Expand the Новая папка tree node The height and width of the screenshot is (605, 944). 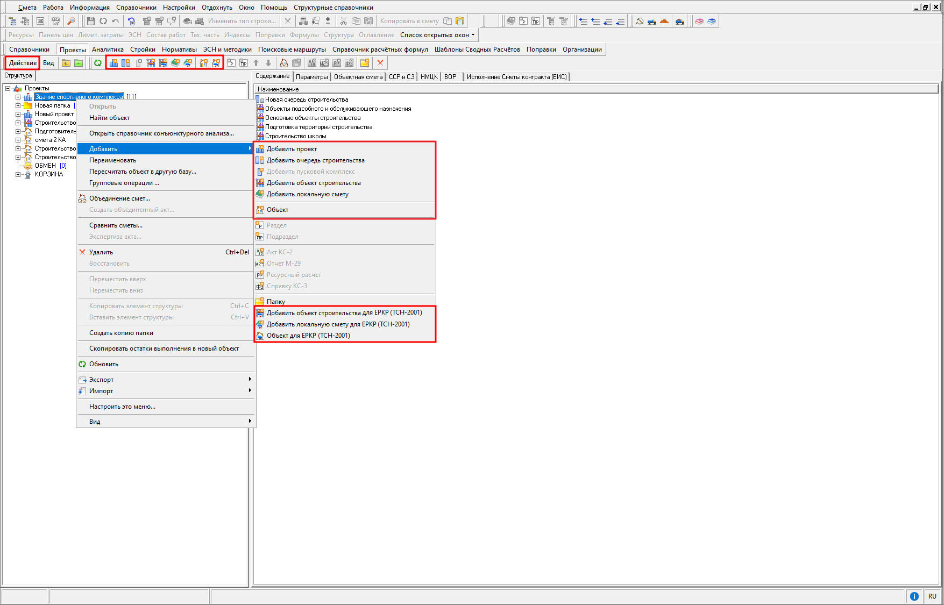pyautogui.click(x=18, y=105)
